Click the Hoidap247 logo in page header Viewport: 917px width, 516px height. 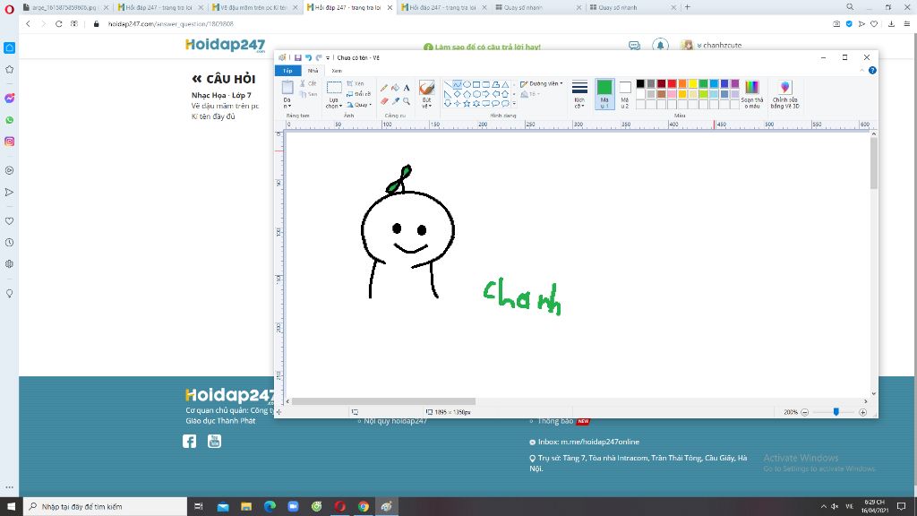click(225, 45)
